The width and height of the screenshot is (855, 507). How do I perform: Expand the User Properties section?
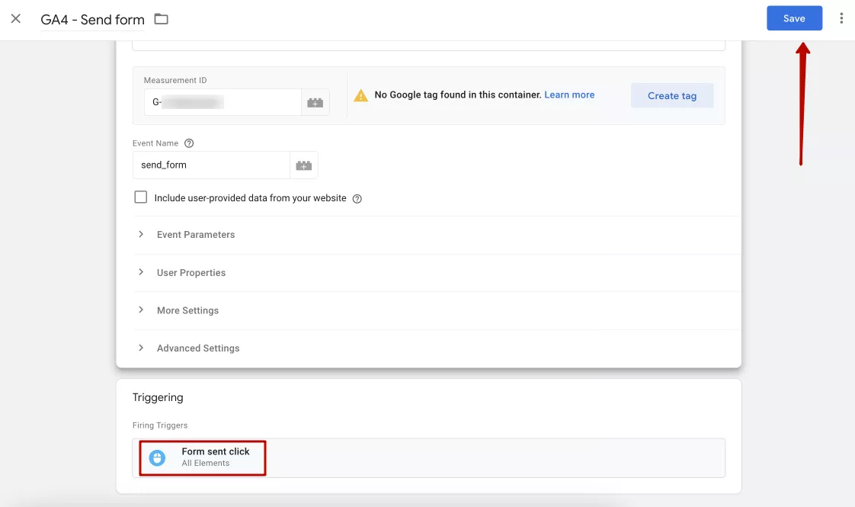pos(437,272)
